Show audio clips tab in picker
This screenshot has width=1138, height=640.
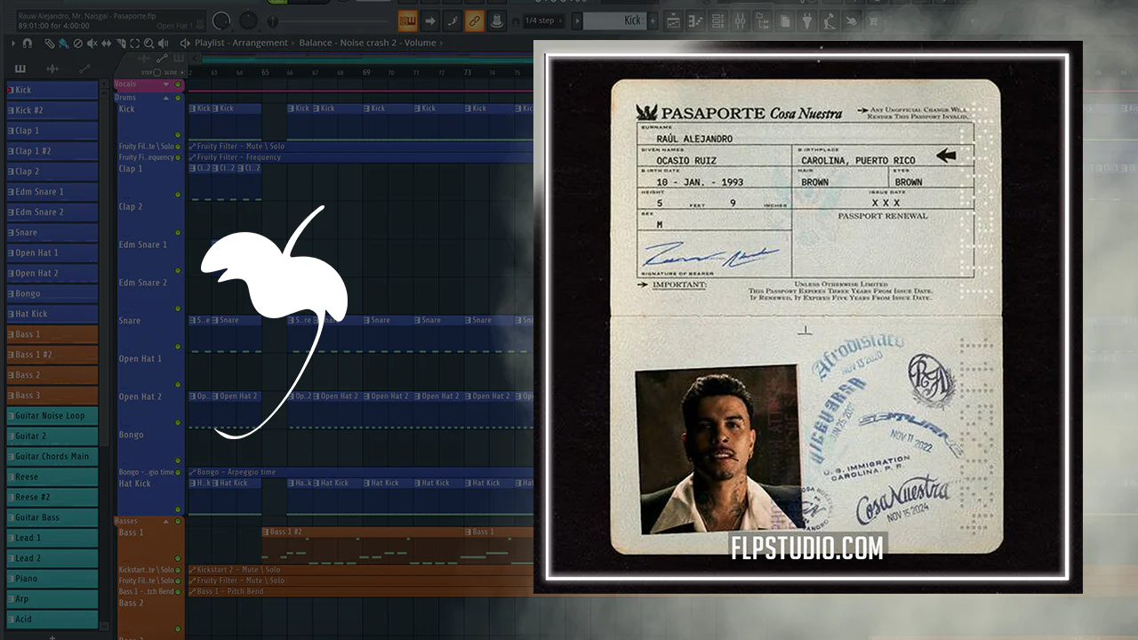click(52, 68)
